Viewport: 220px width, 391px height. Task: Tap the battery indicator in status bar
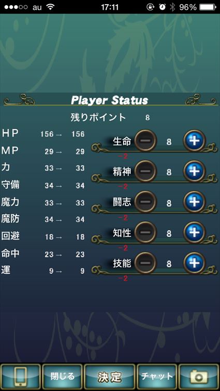[x=208, y=7]
